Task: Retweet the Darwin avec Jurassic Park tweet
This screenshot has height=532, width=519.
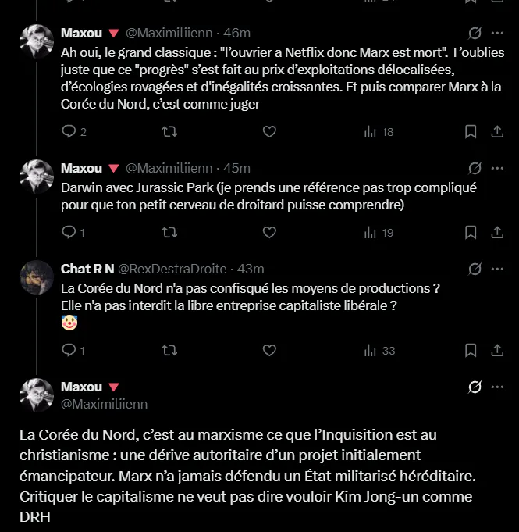Action: click(169, 233)
